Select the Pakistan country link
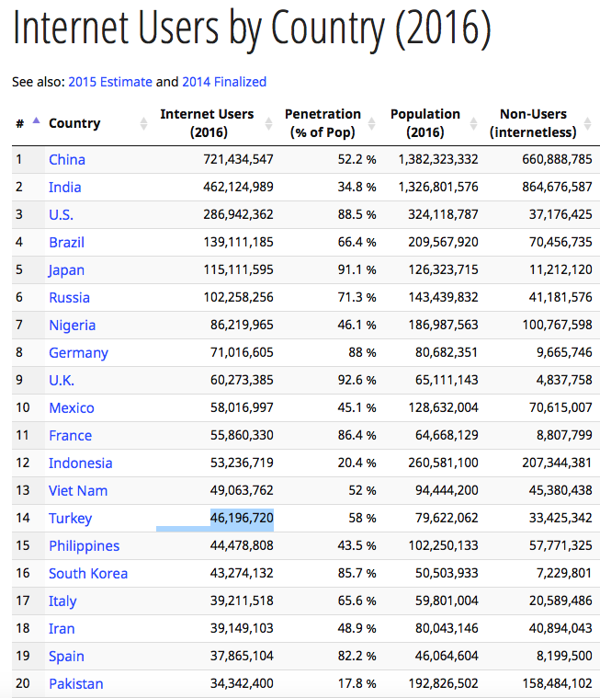Image resolution: width=600 pixels, height=698 pixels. 75,683
